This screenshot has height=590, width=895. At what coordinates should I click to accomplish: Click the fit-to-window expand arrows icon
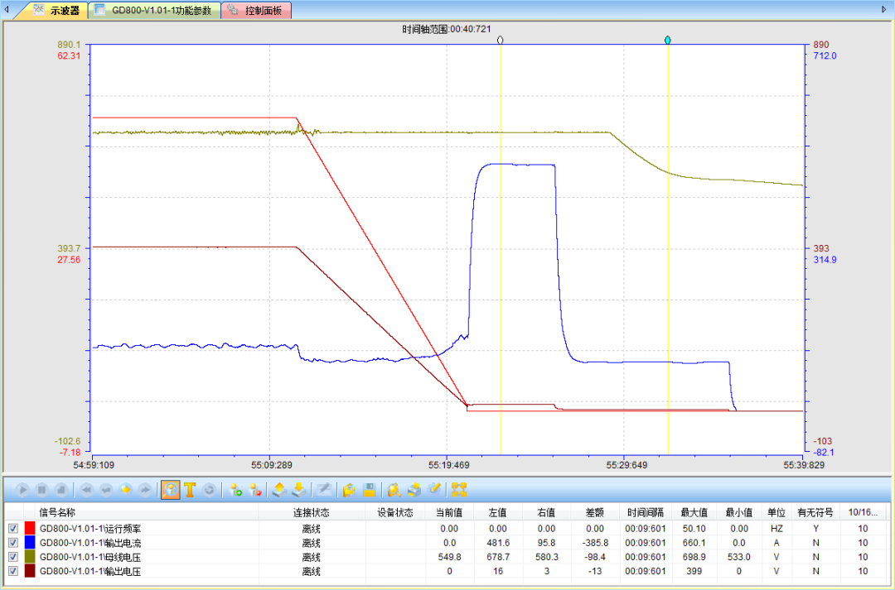(x=458, y=490)
